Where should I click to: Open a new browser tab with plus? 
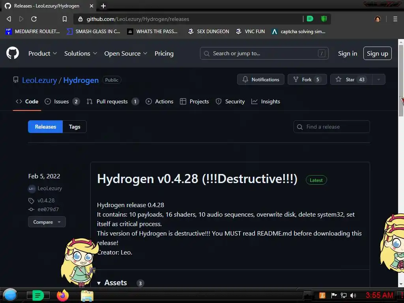click(103, 6)
